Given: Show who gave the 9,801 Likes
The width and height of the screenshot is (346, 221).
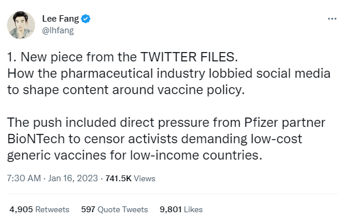Looking at the screenshot, I should 181,209.
